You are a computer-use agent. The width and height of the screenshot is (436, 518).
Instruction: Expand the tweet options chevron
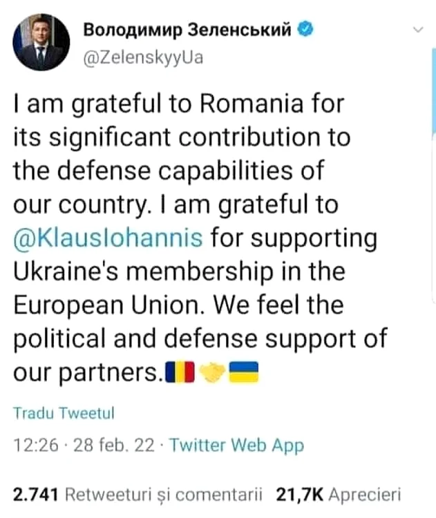tap(417, 31)
